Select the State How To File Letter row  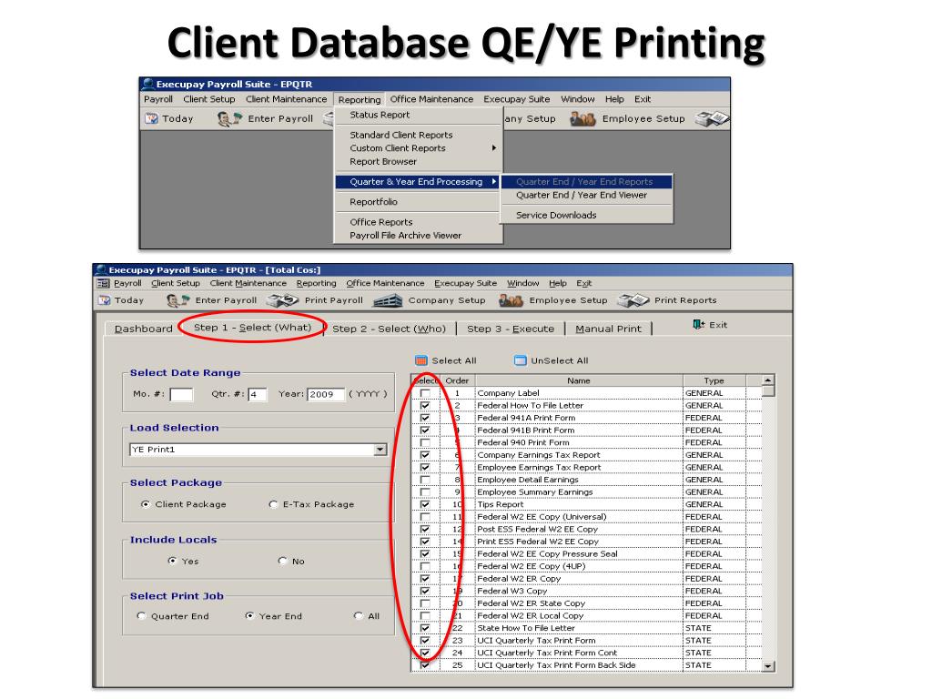coord(587,628)
